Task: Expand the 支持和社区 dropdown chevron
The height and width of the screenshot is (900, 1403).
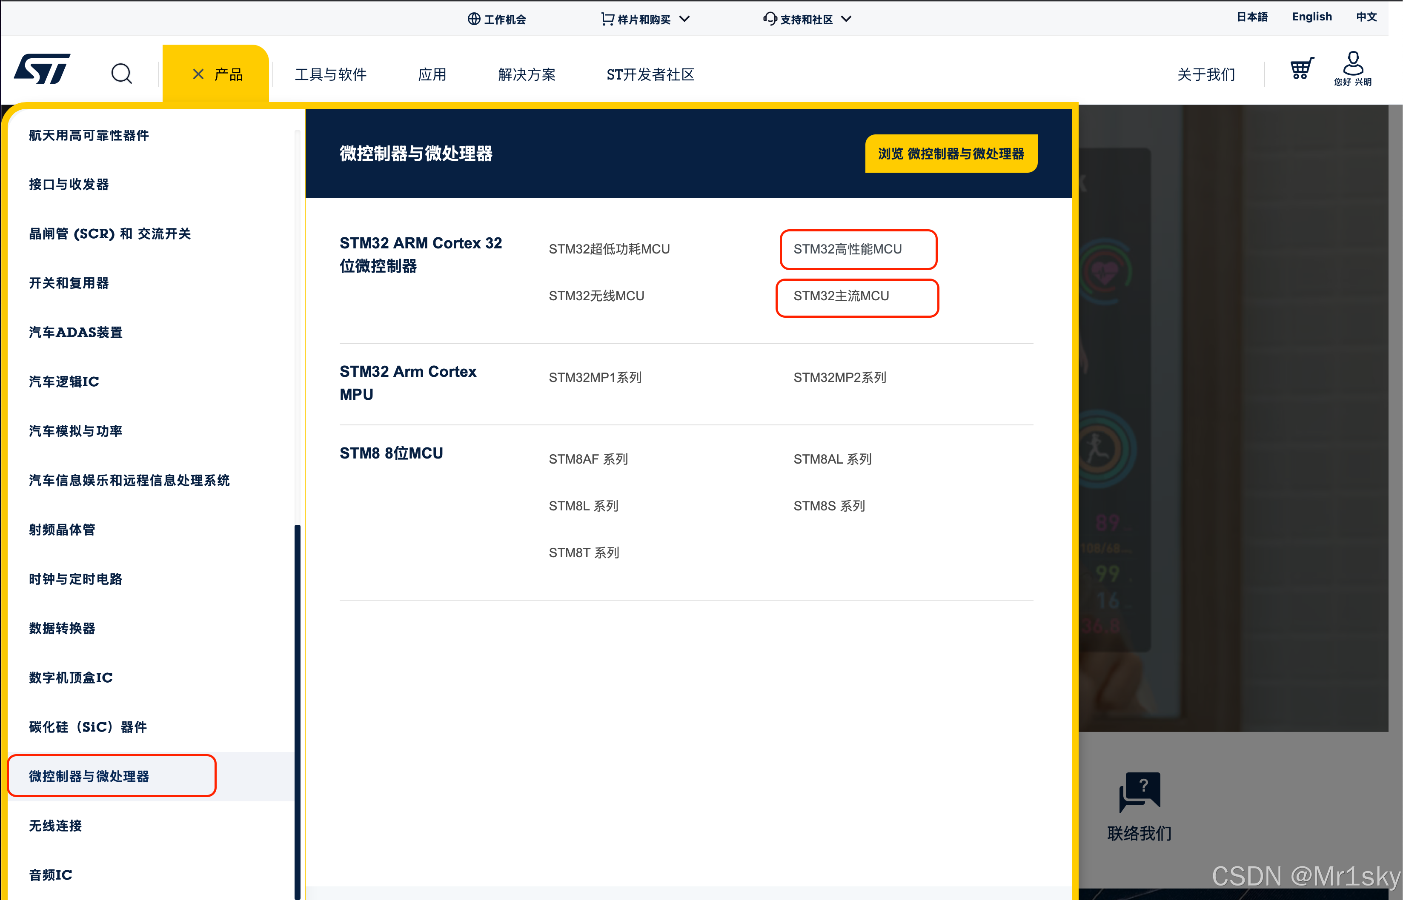Action: [x=846, y=19]
